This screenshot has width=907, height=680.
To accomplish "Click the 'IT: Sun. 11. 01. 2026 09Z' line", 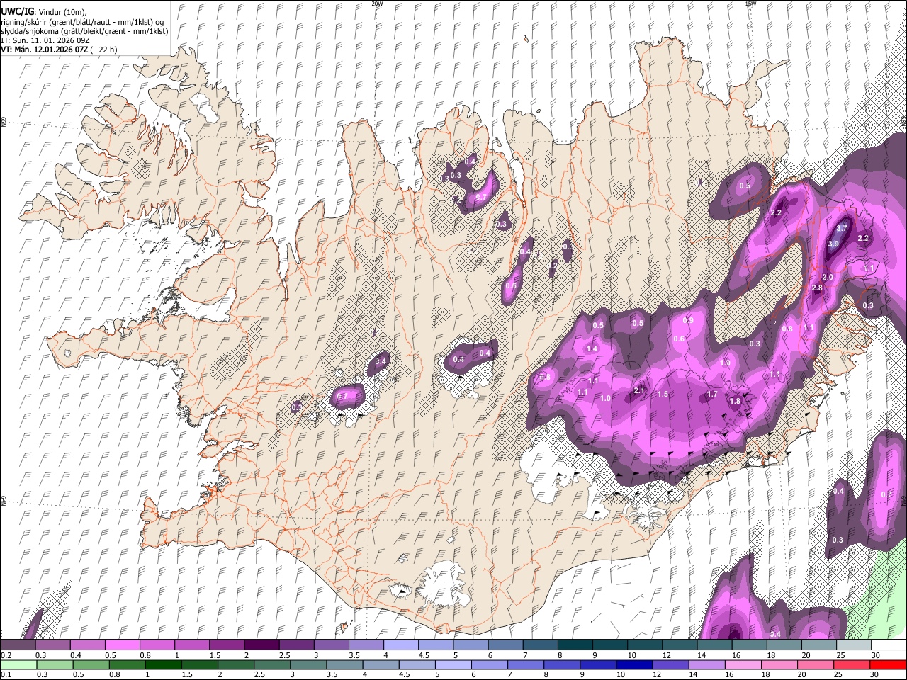I will coord(44,40).
